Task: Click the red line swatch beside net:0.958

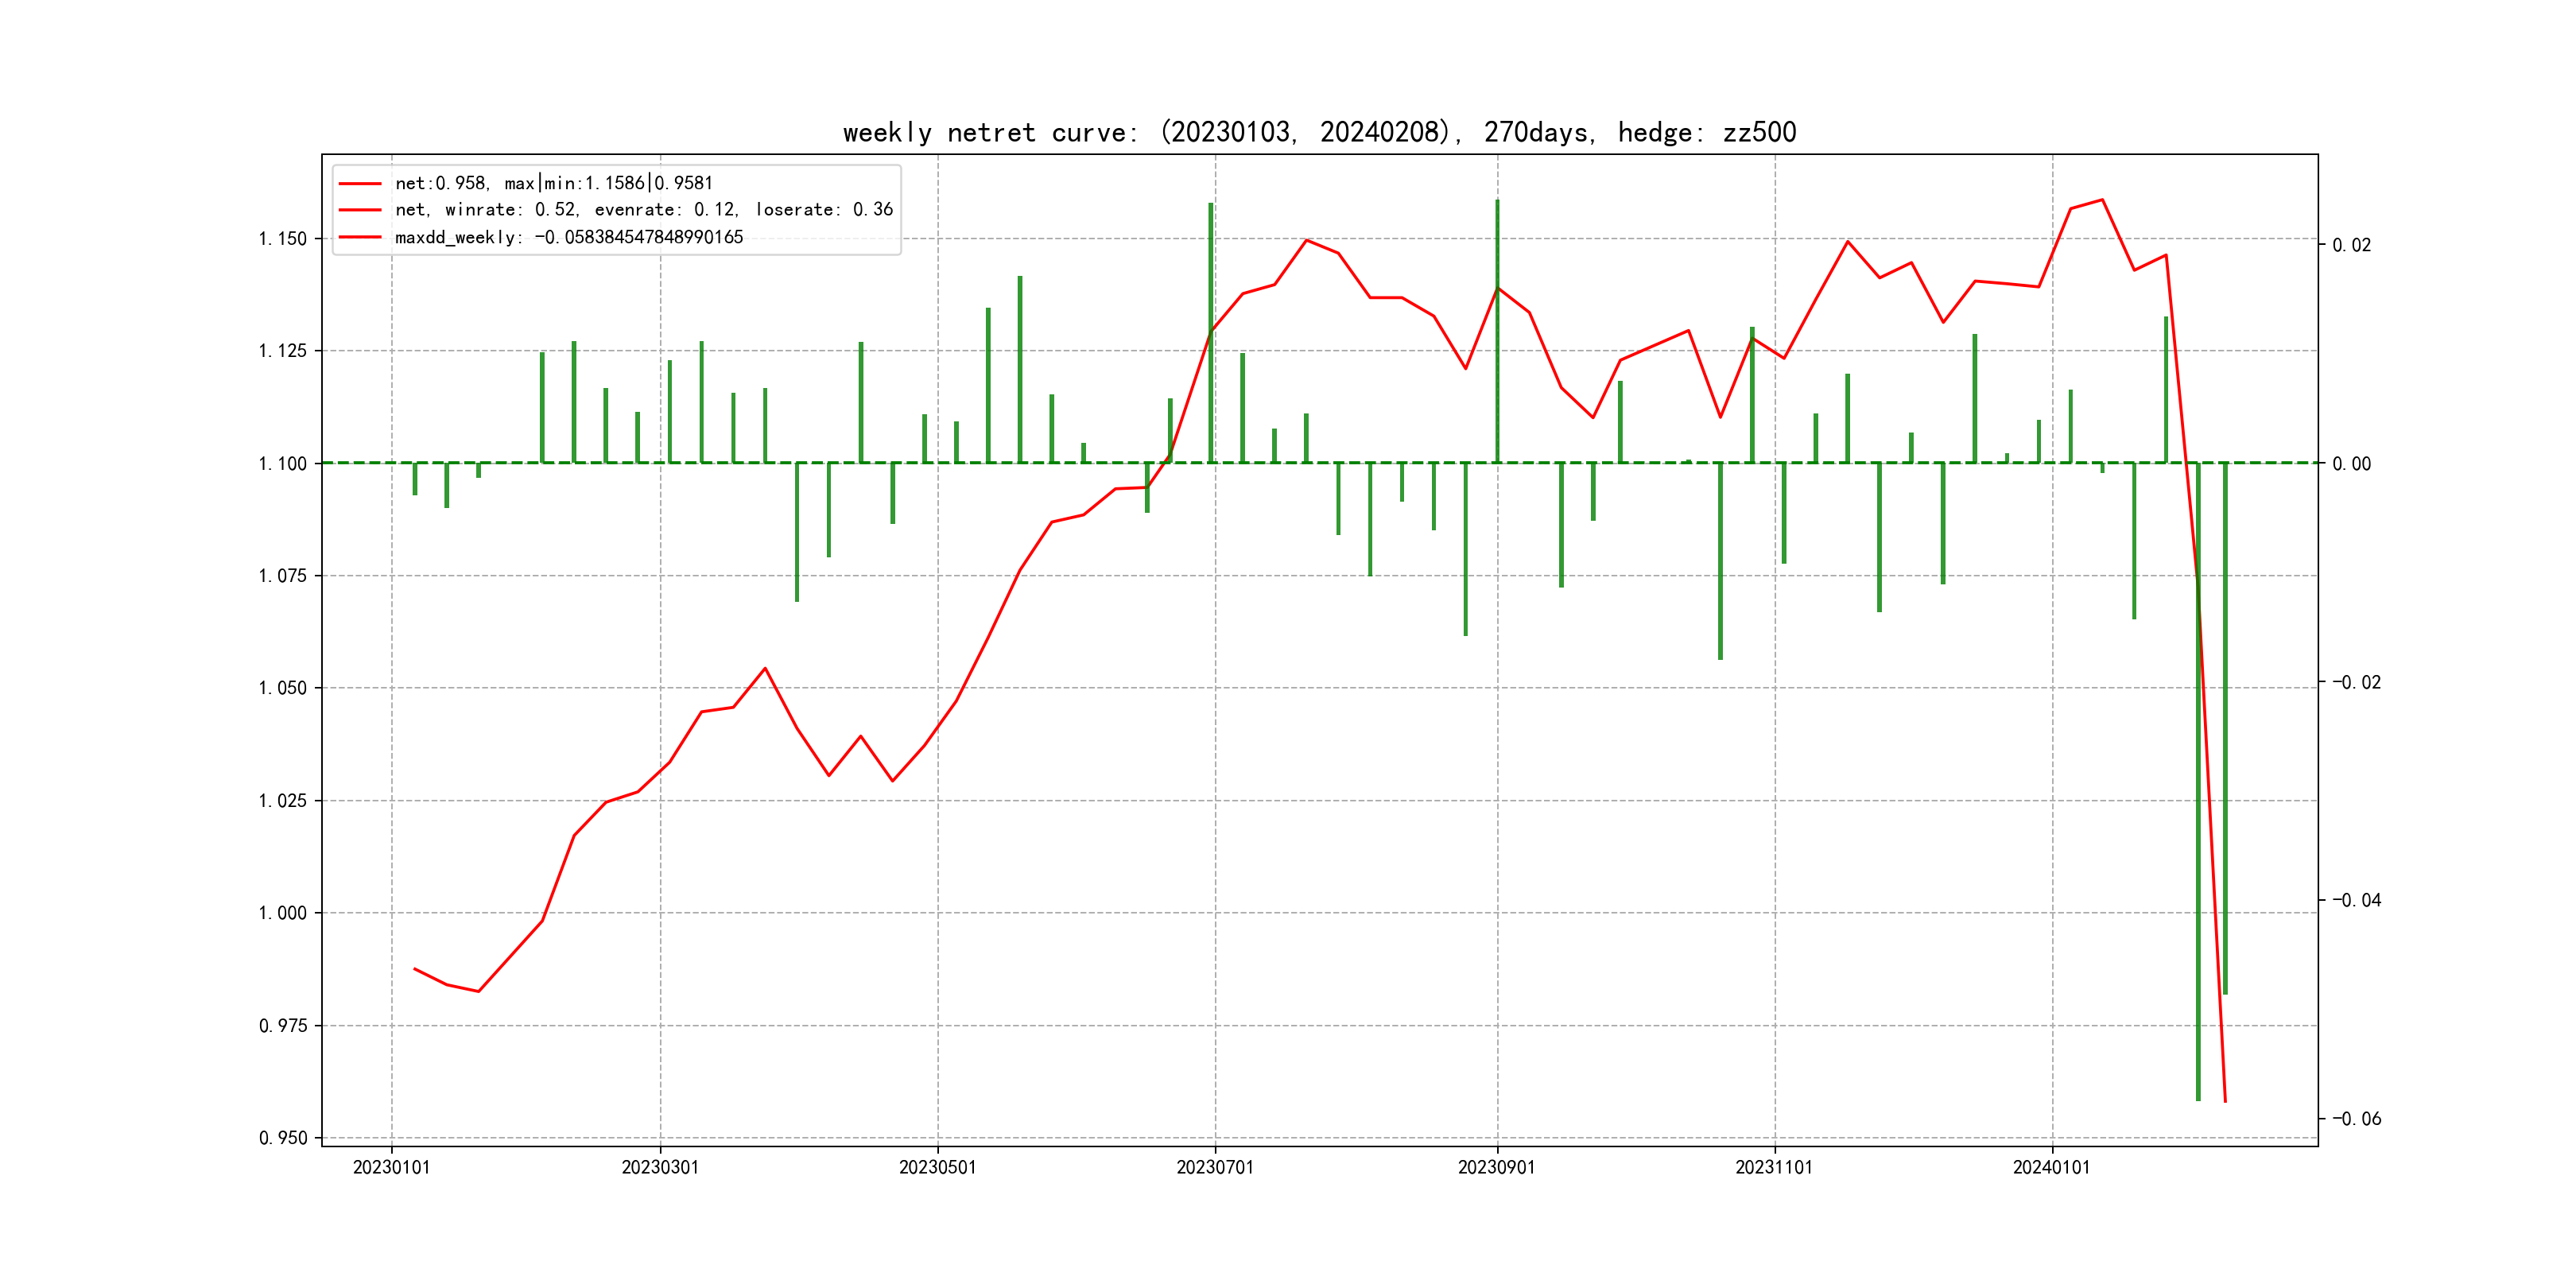Action: coord(360,184)
